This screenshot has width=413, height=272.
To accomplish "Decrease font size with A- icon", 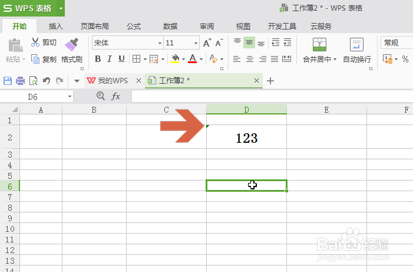I will (x=219, y=42).
